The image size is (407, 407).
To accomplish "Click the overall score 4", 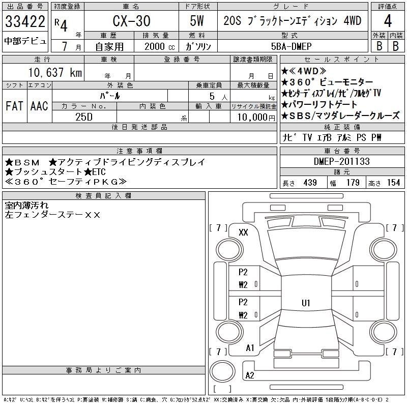I will tap(388, 21).
